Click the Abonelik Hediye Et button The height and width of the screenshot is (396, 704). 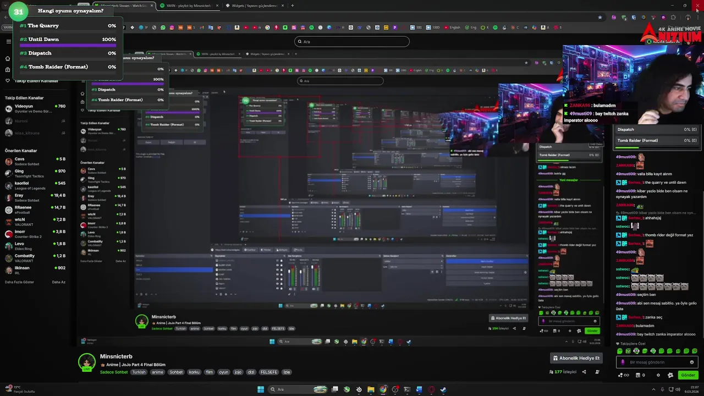(x=576, y=358)
